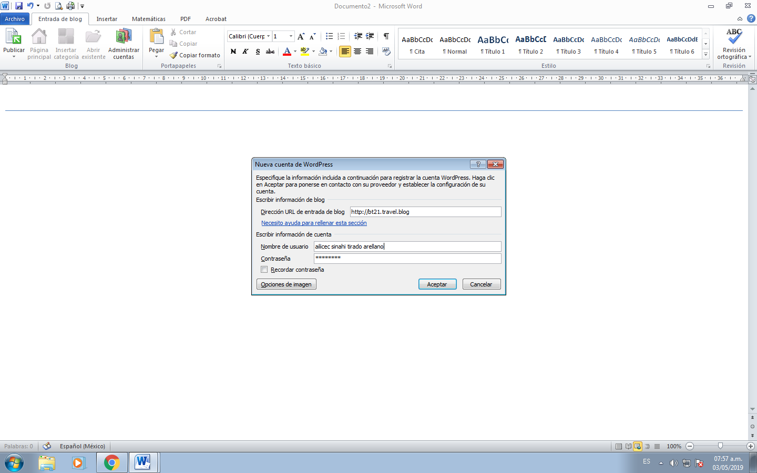Viewport: 757px width, 473px height.
Task: Click the Copiar formato paintbrush
Action: (195, 55)
